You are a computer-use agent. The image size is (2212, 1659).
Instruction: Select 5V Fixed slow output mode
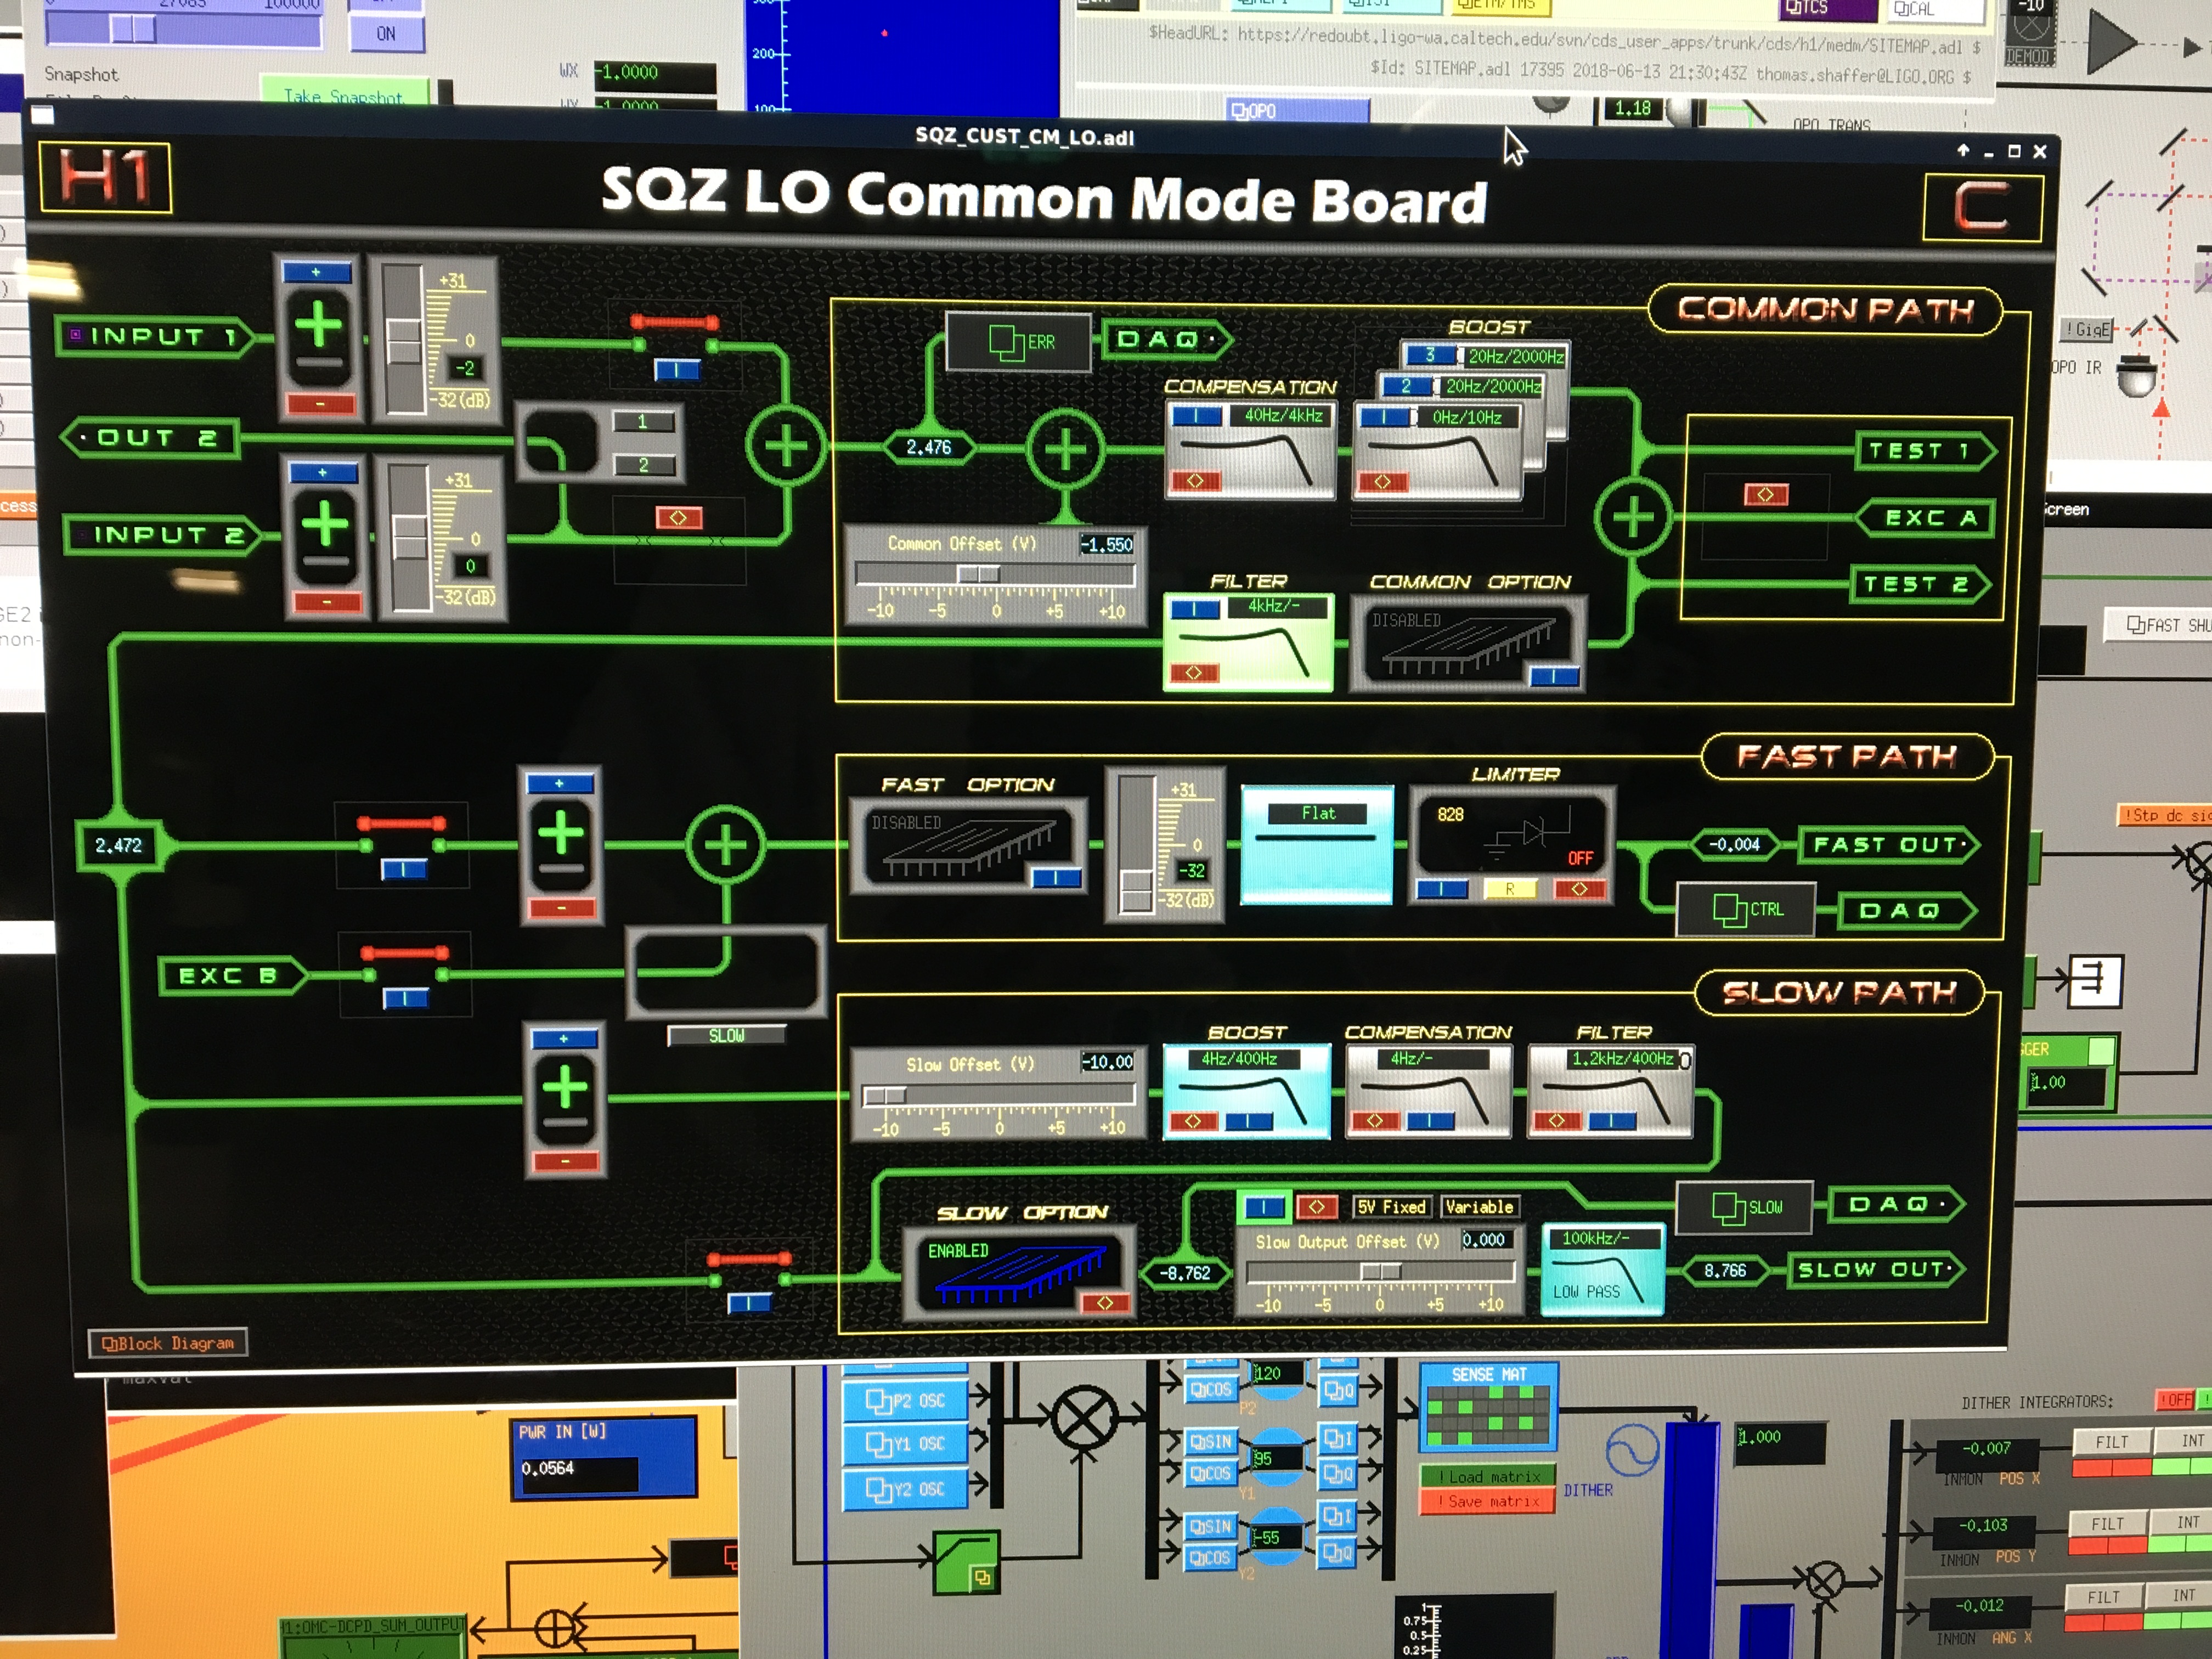click(x=1391, y=1207)
